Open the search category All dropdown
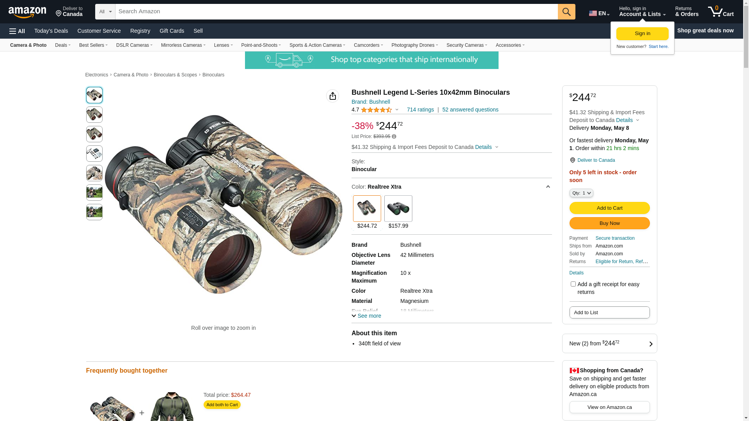Image resolution: width=749 pixels, height=421 pixels. 105,12
